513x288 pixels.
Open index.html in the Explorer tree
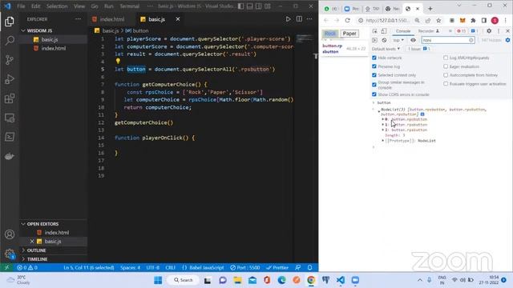54,48
